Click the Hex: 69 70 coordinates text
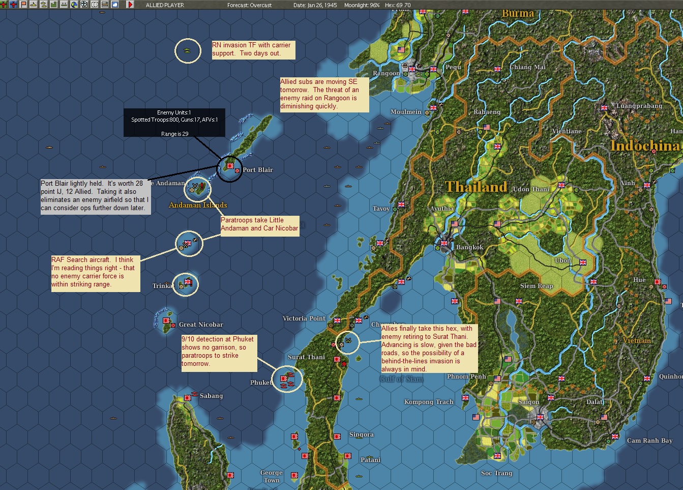This screenshot has height=490, width=683. click(x=398, y=5)
